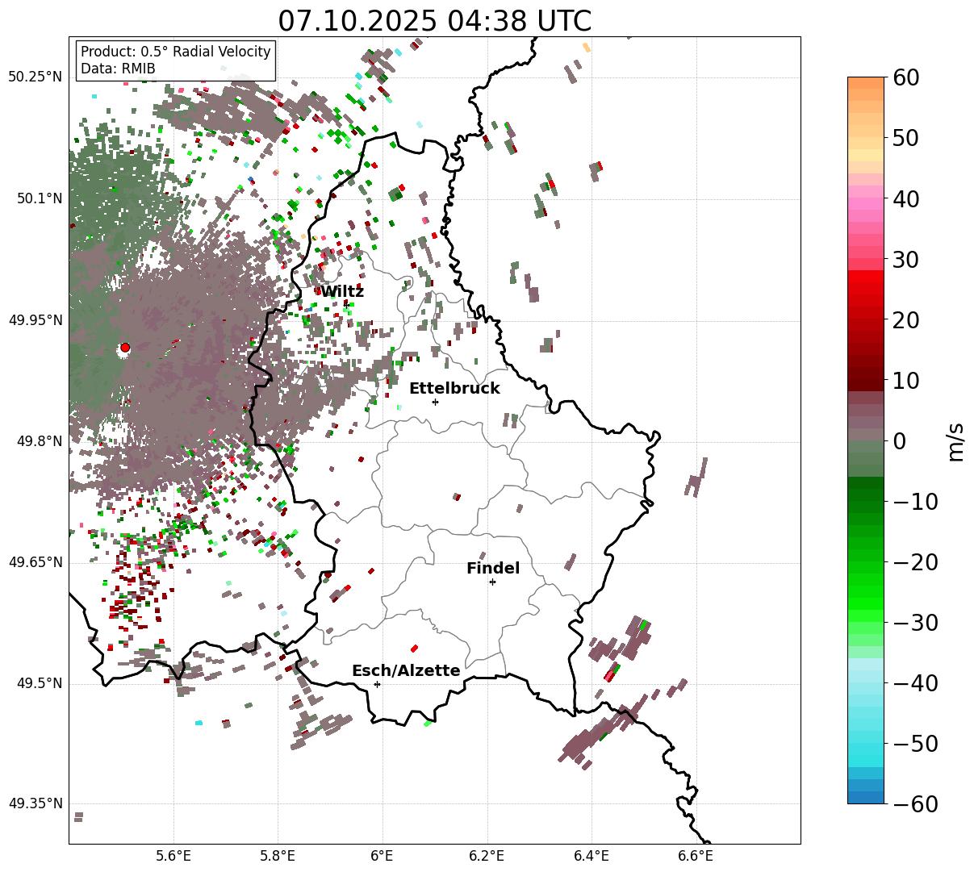974x872 pixels.
Task: Click the colorbar label −40
Action: click(x=915, y=683)
